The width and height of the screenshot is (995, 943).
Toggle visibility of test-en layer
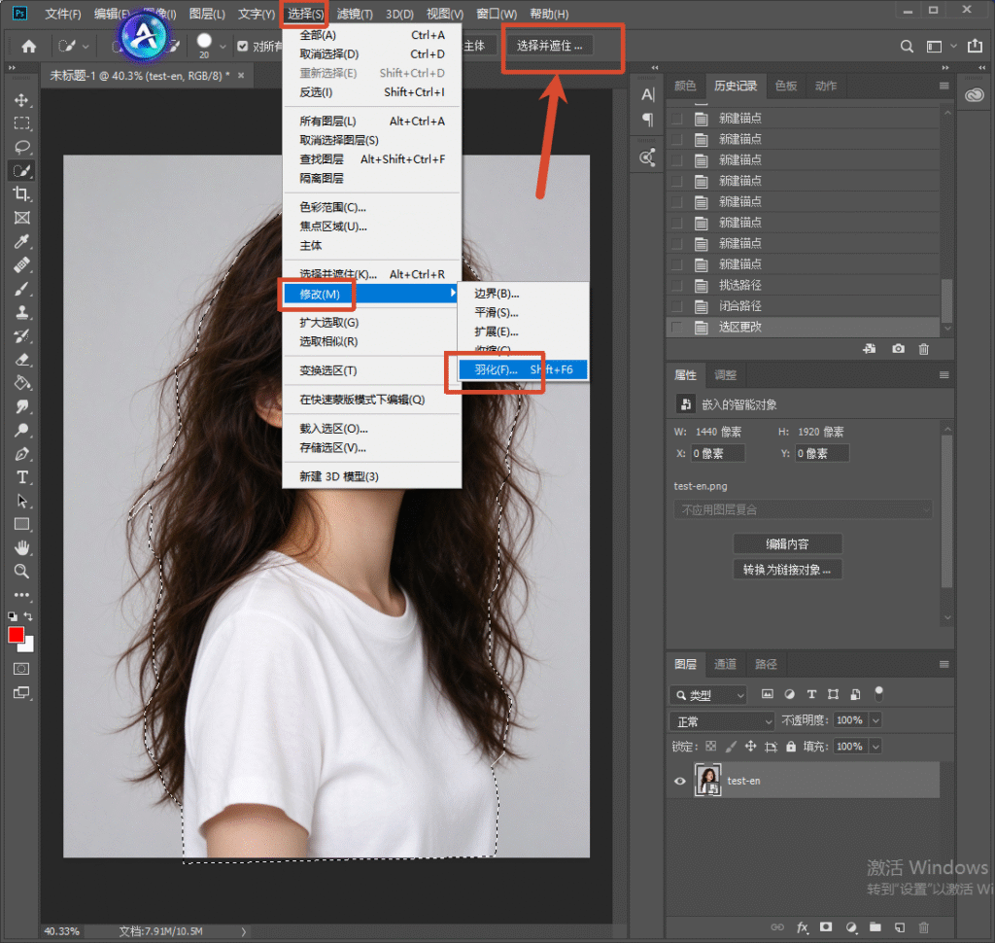tap(679, 781)
